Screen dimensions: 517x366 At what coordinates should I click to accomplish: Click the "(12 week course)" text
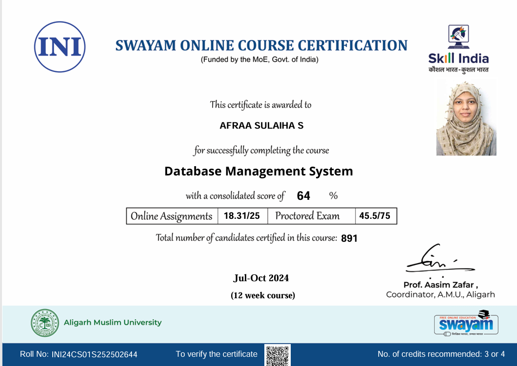263,295
